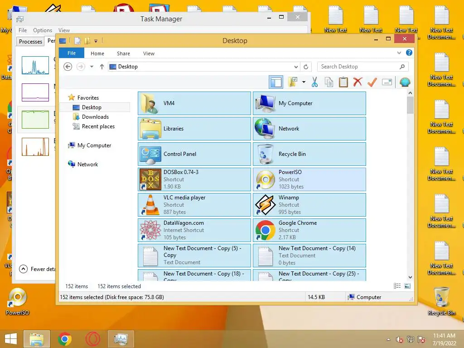Click the Opera icon on the taskbar
Screen dimensions: 464x348
[92, 339]
